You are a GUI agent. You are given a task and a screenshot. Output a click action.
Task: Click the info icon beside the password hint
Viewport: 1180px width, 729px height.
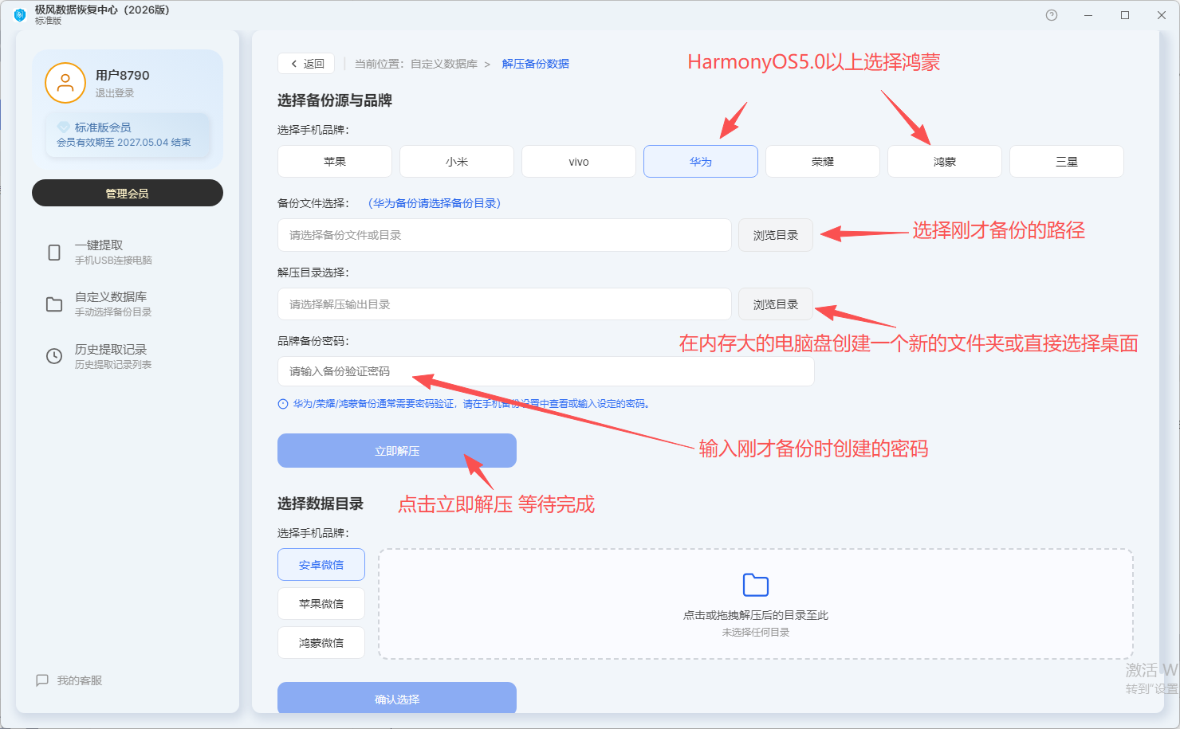[283, 404]
